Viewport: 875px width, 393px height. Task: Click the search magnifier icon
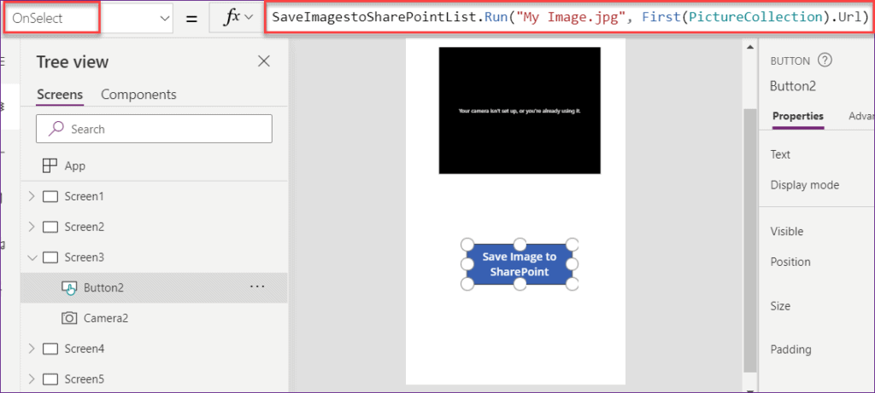click(56, 129)
